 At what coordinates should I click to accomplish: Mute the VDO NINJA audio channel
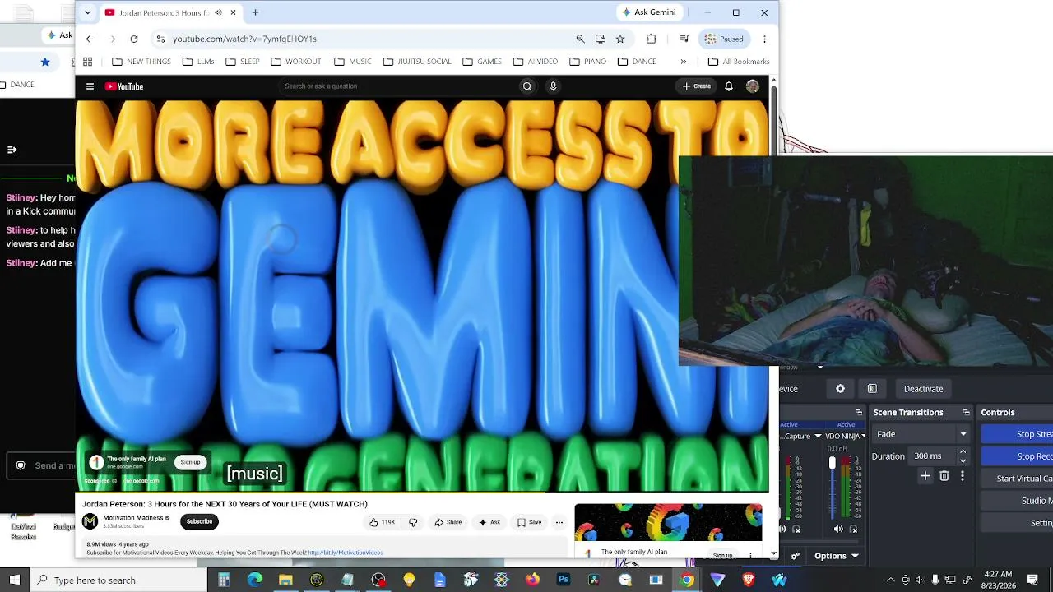click(838, 530)
